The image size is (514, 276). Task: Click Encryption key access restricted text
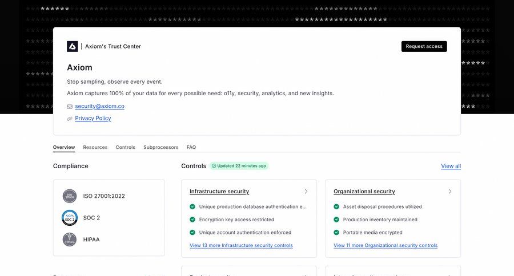click(x=236, y=220)
